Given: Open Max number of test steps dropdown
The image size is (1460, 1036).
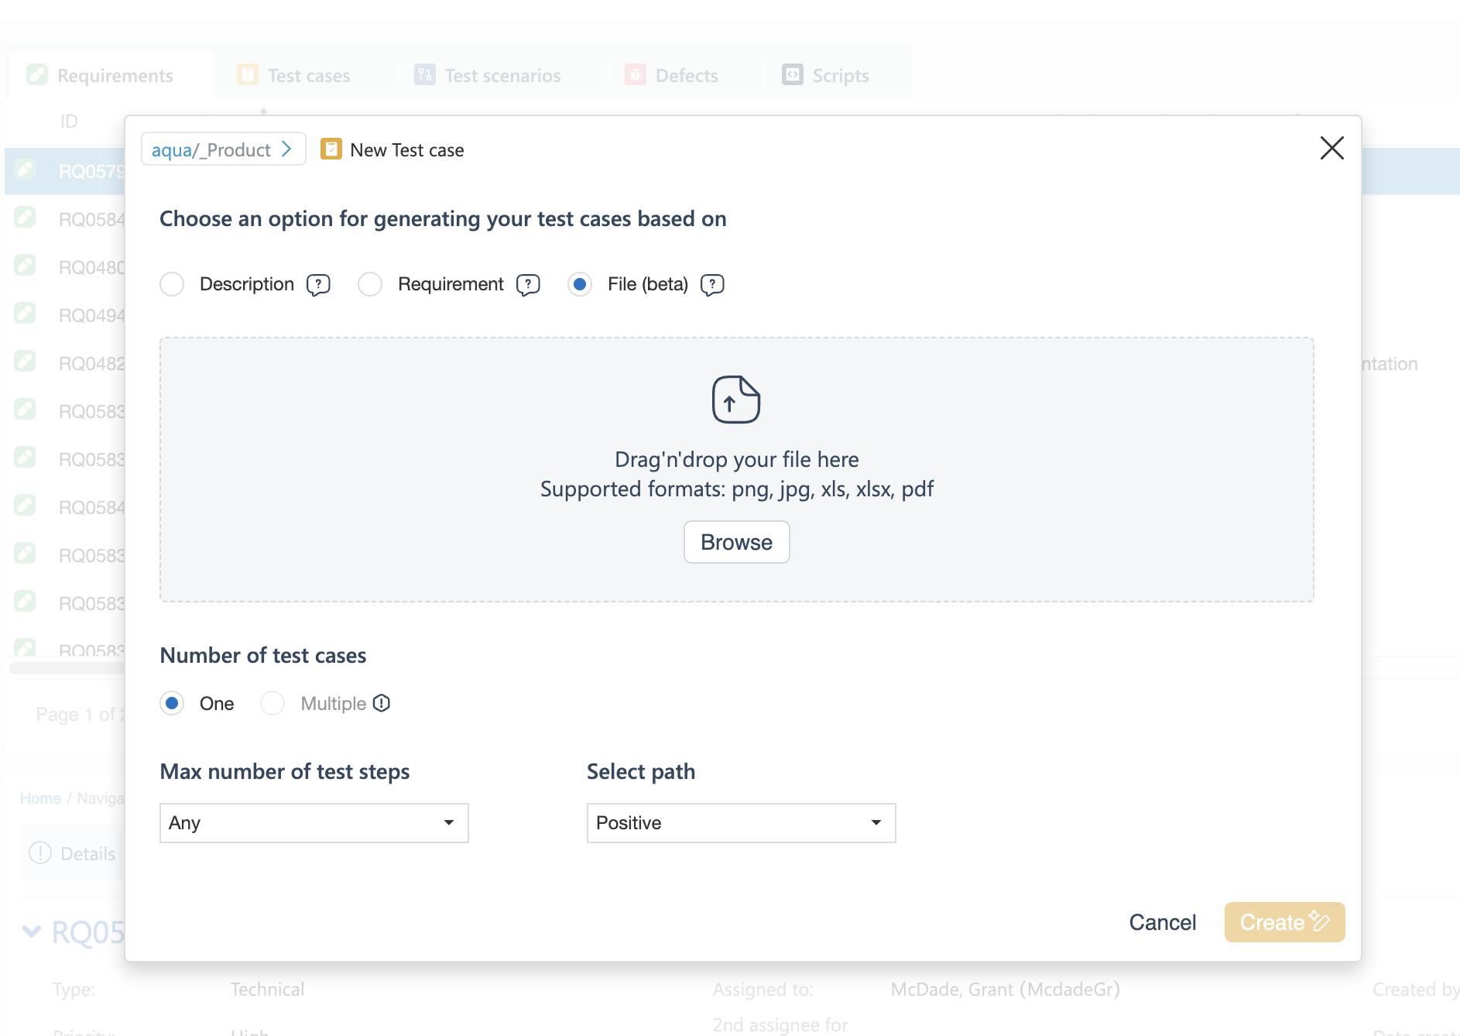Looking at the screenshot, I should click(314, 822).
